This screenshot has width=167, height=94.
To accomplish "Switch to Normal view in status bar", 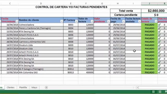I will point(153,92).
